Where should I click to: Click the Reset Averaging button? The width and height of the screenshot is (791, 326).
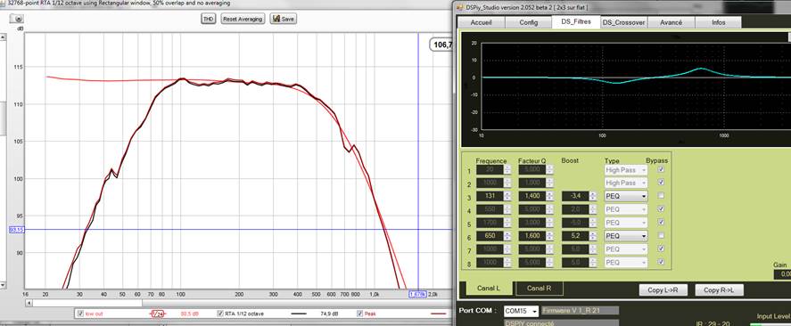(x=243, y=19)
